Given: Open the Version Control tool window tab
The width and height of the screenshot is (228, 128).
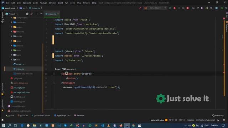Looking at the screenshot, I should coord(41,116).
